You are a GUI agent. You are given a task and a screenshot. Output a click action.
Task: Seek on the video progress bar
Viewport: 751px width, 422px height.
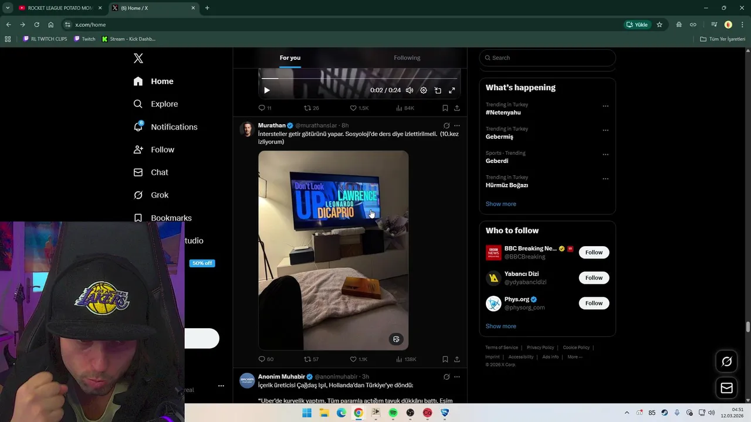[359, 78]
